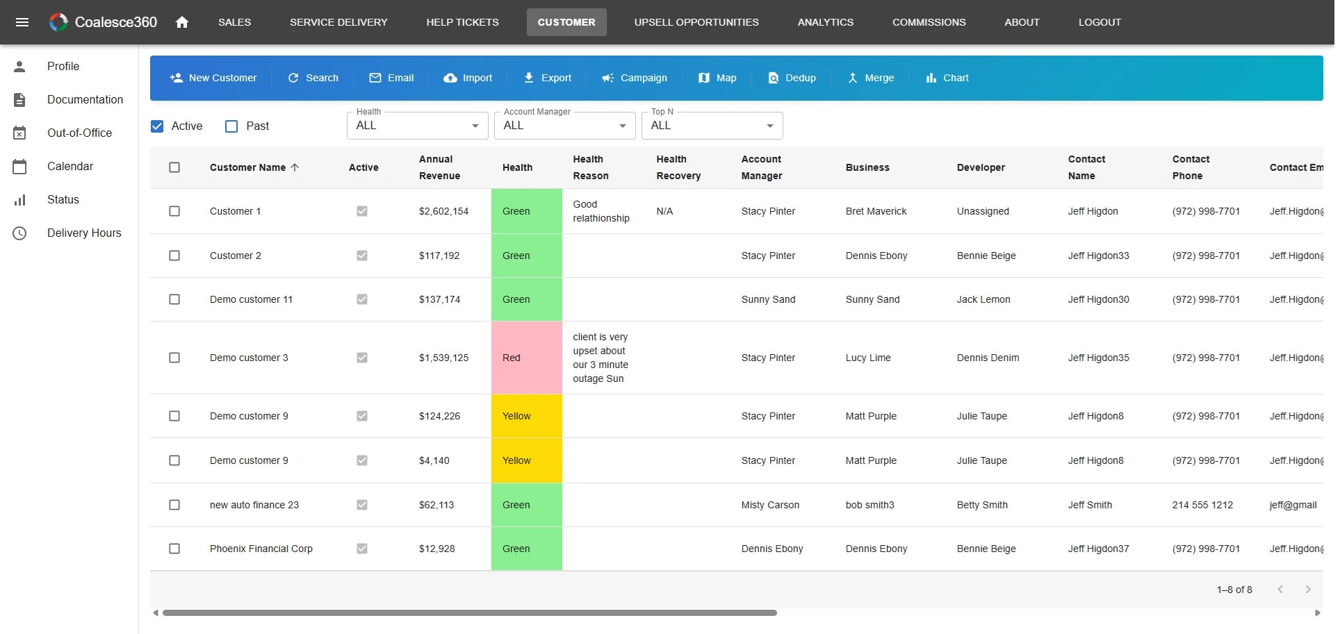This screenshot has width=1340, height=634.
Task: Switch to the Analytics menu tab
Action: point(826,22)
